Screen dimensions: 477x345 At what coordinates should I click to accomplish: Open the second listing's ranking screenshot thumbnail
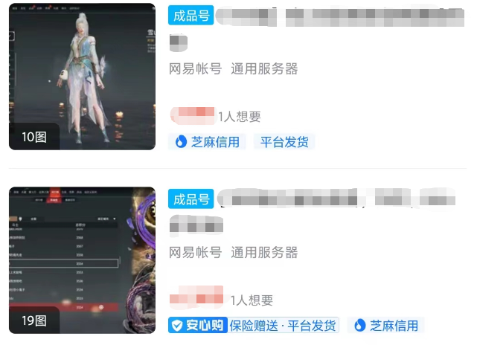[82, 260]
